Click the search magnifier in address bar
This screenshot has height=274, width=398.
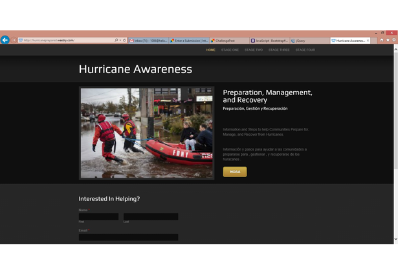(116, 40)
